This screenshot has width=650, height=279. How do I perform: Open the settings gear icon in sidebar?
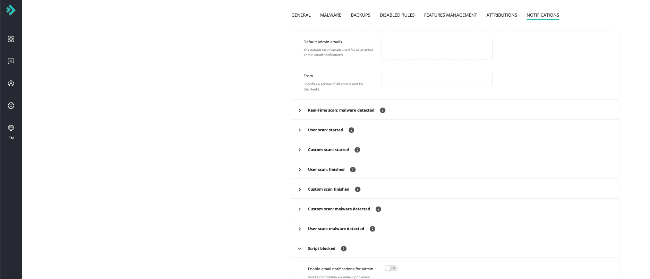(x=11, y=106)
